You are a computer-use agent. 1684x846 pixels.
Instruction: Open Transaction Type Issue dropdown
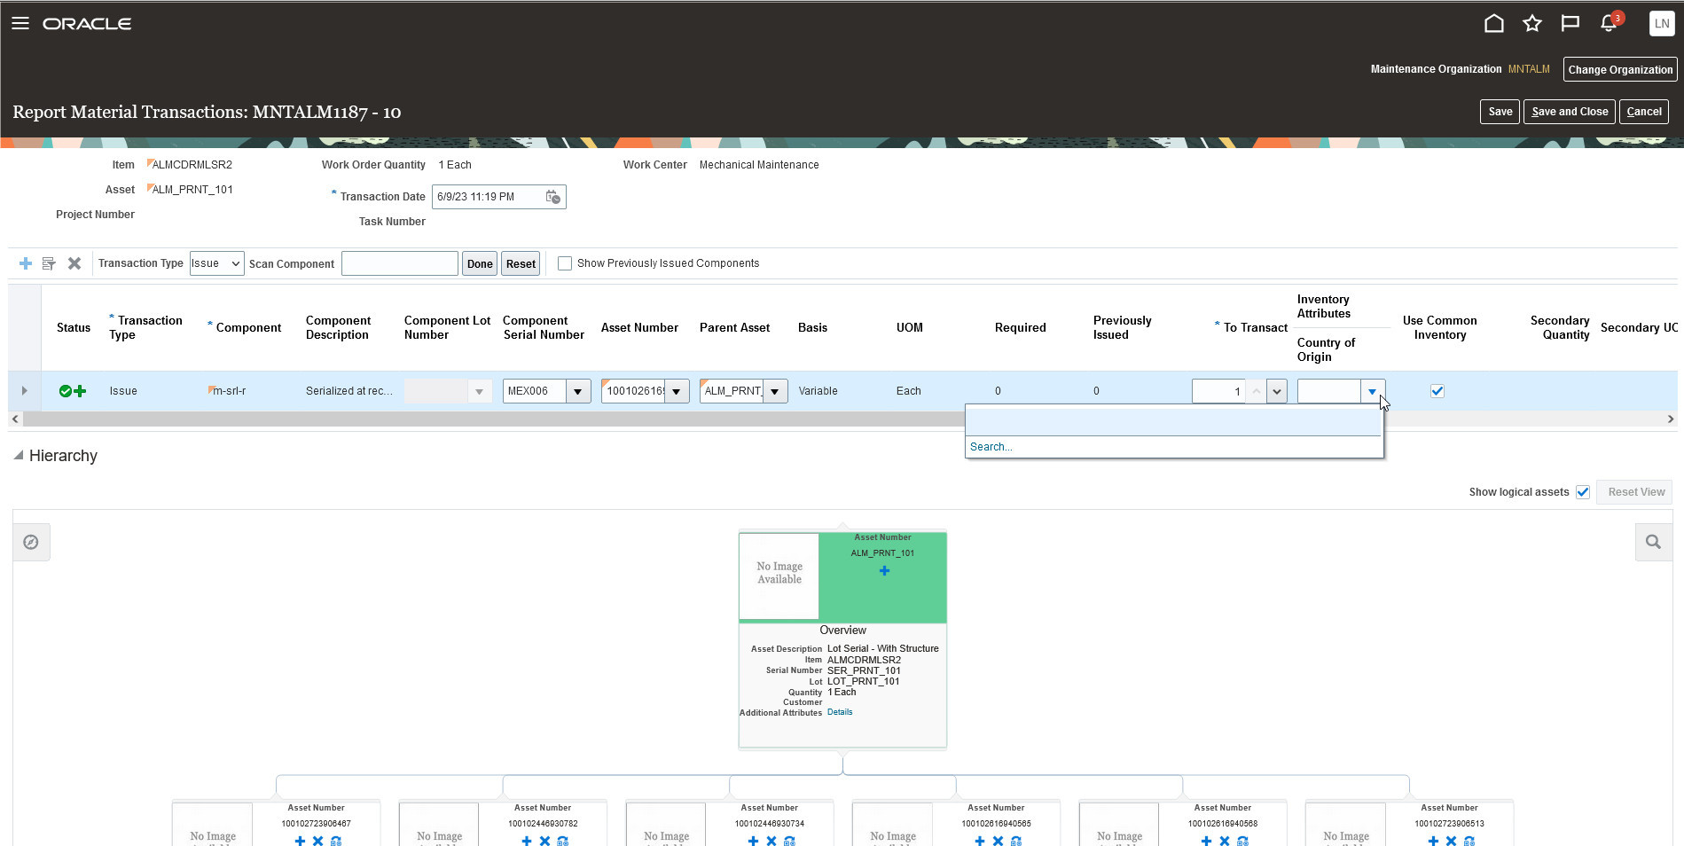click(x=216, y=263)
